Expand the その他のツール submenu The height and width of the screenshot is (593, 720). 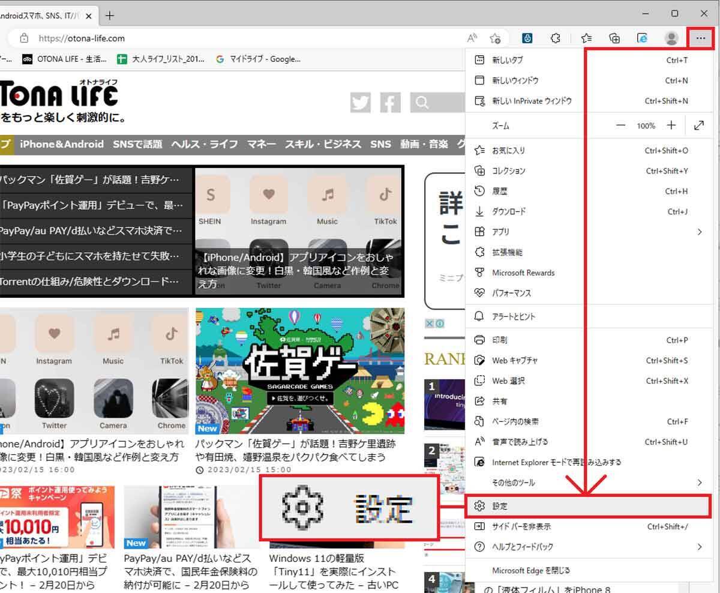(x=699, y=483)
